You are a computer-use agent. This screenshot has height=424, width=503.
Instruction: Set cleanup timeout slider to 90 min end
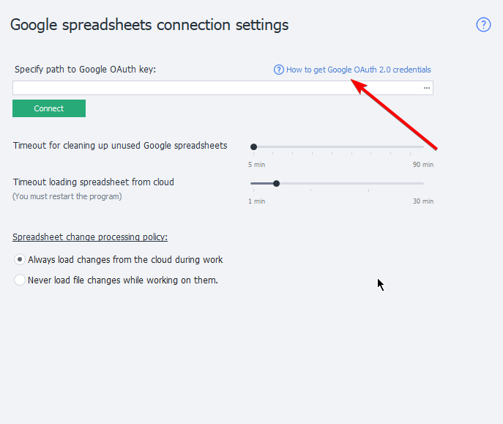(423, 147)
